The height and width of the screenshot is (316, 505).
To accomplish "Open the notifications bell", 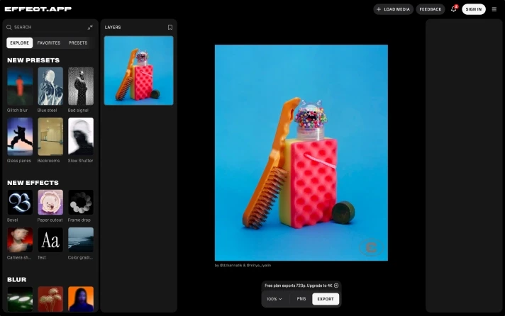I will (x=453, y=9).
